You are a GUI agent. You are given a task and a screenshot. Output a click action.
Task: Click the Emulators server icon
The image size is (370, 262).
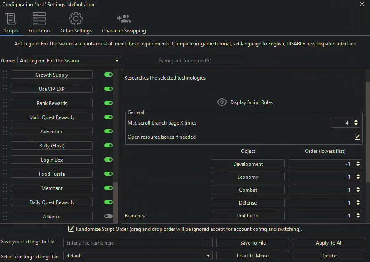coord(39,19)
